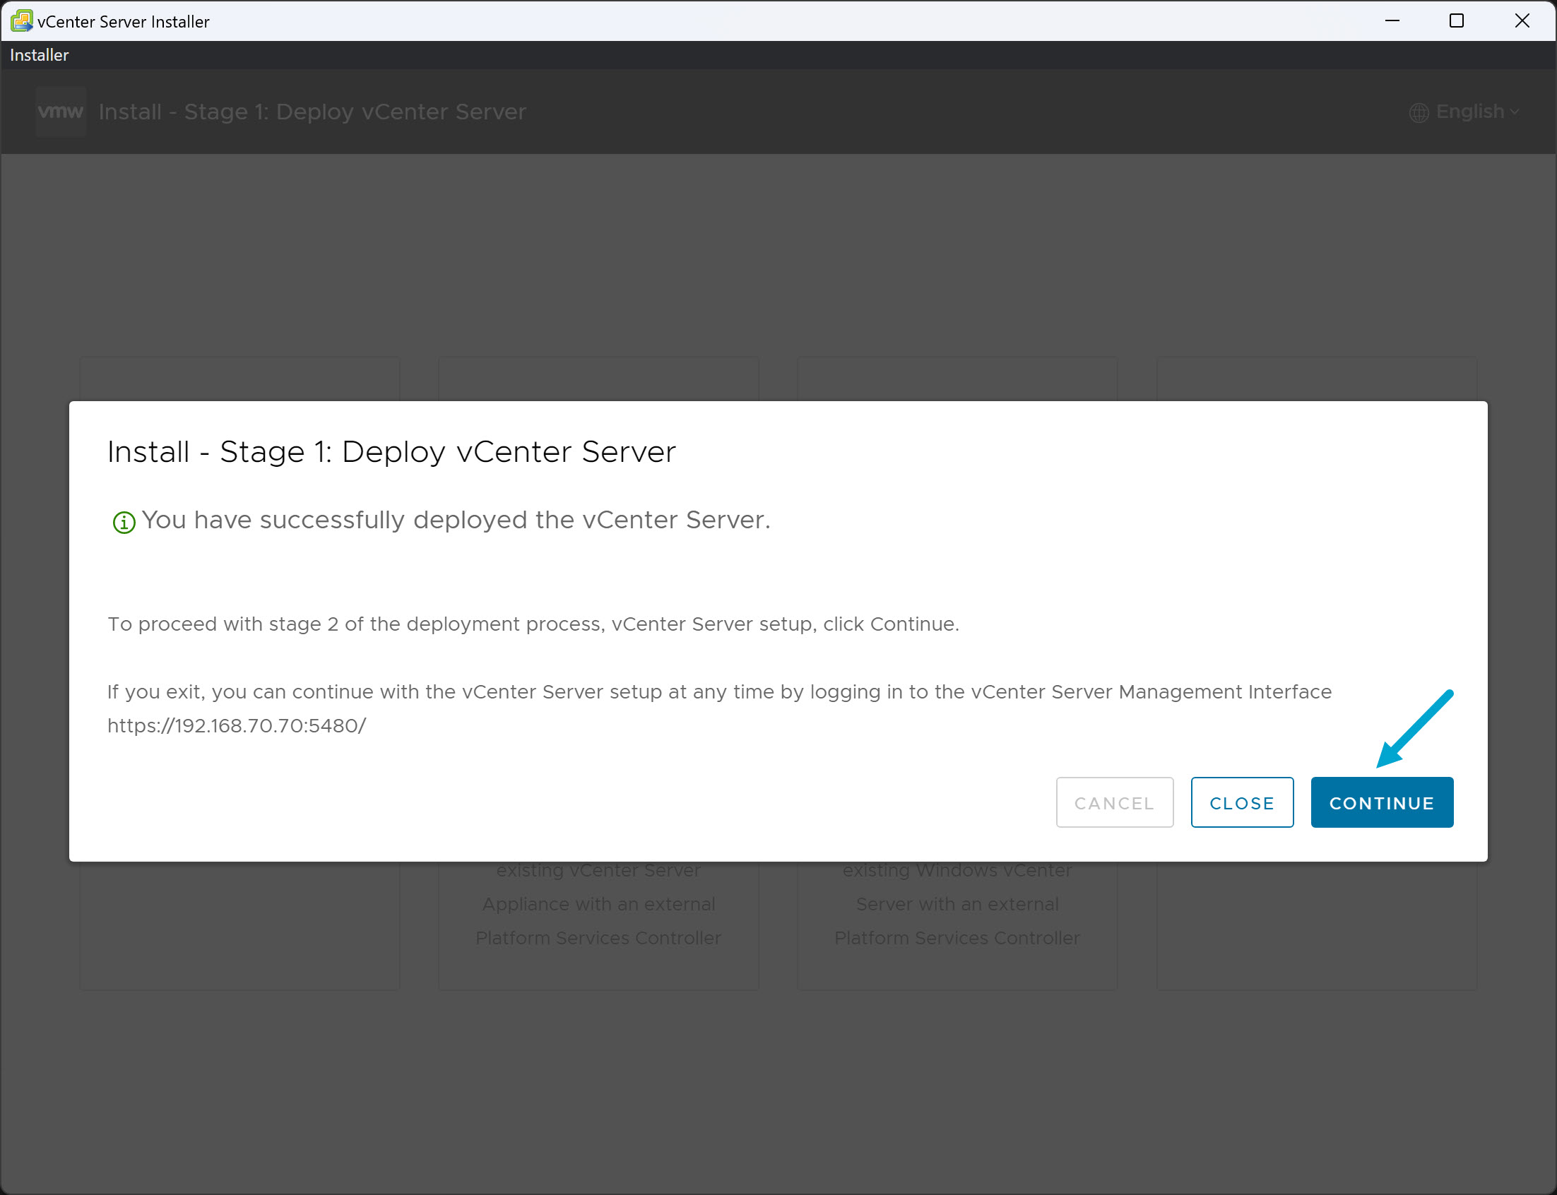The image size is (1557, 1195).
Task: Click the globe language indicator in the top-right banner
Action: 1418,112
